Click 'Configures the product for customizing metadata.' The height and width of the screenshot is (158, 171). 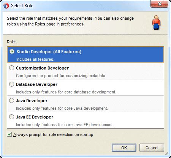click(61, 76)
